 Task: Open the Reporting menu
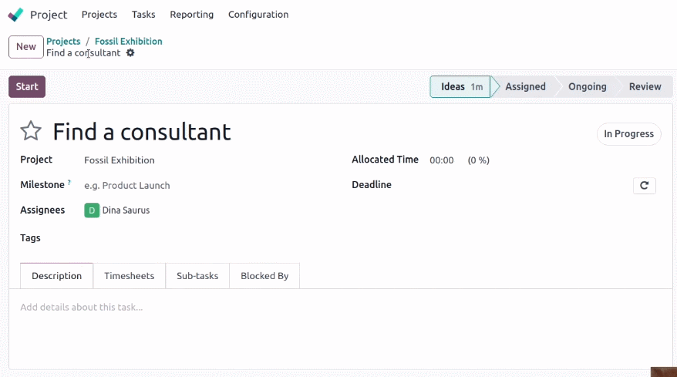[192, 15]
